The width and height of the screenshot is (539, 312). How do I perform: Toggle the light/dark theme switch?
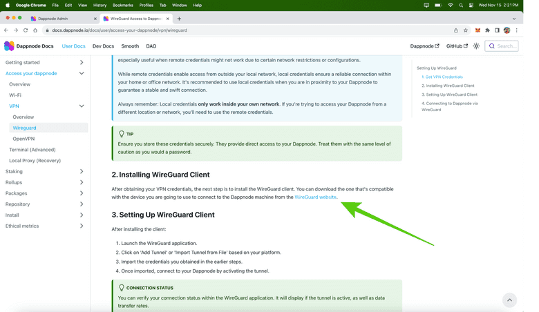pyautogui.click(x=476, y=46)
